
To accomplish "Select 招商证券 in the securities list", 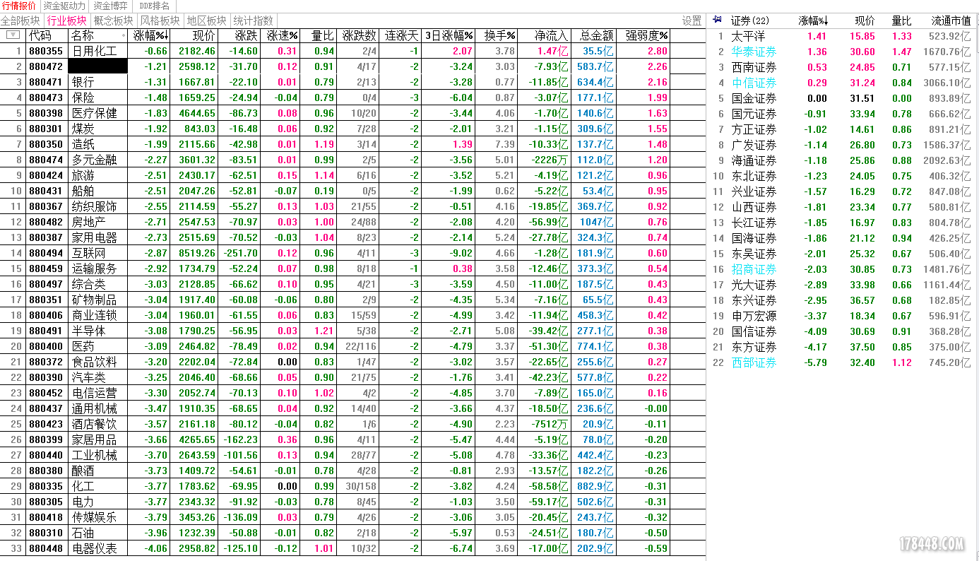I will pos(843,269).
